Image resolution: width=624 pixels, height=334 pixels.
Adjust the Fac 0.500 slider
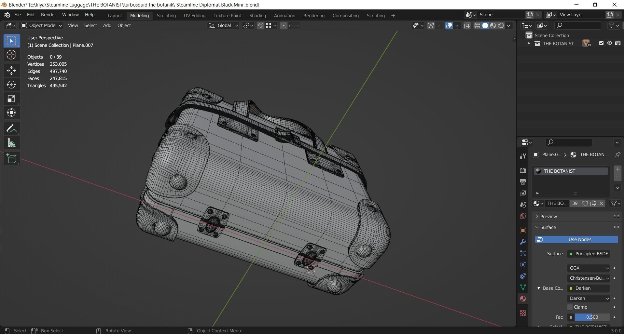pos(592,317)
